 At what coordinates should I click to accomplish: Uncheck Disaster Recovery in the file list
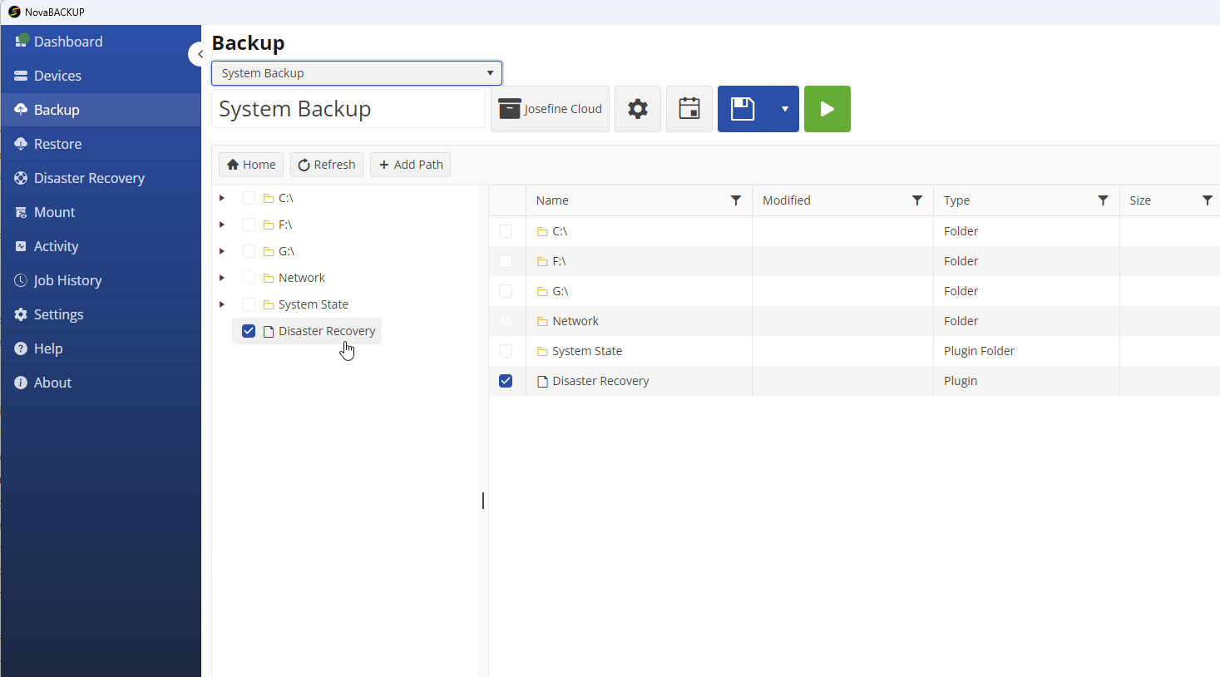(506, 381)
